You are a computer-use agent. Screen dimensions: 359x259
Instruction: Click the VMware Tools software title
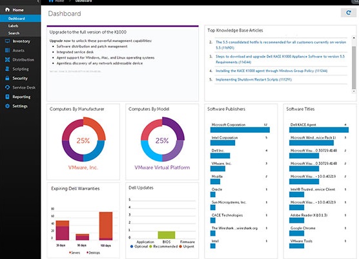pos(302,241)
